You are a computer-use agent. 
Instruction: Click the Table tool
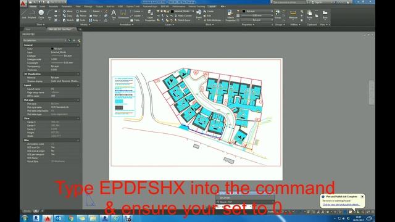point(135,20)
